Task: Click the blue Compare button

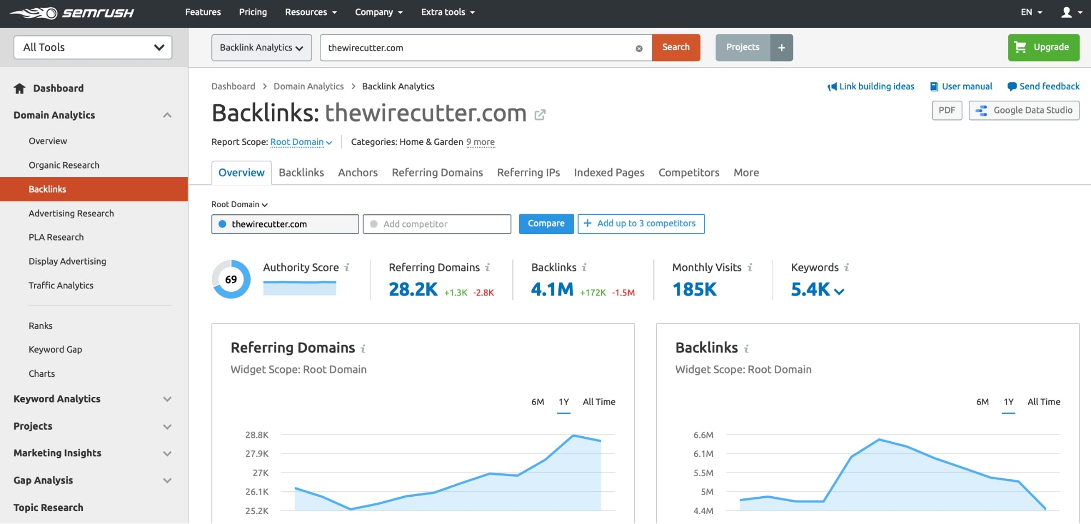Action: point(546,224)
